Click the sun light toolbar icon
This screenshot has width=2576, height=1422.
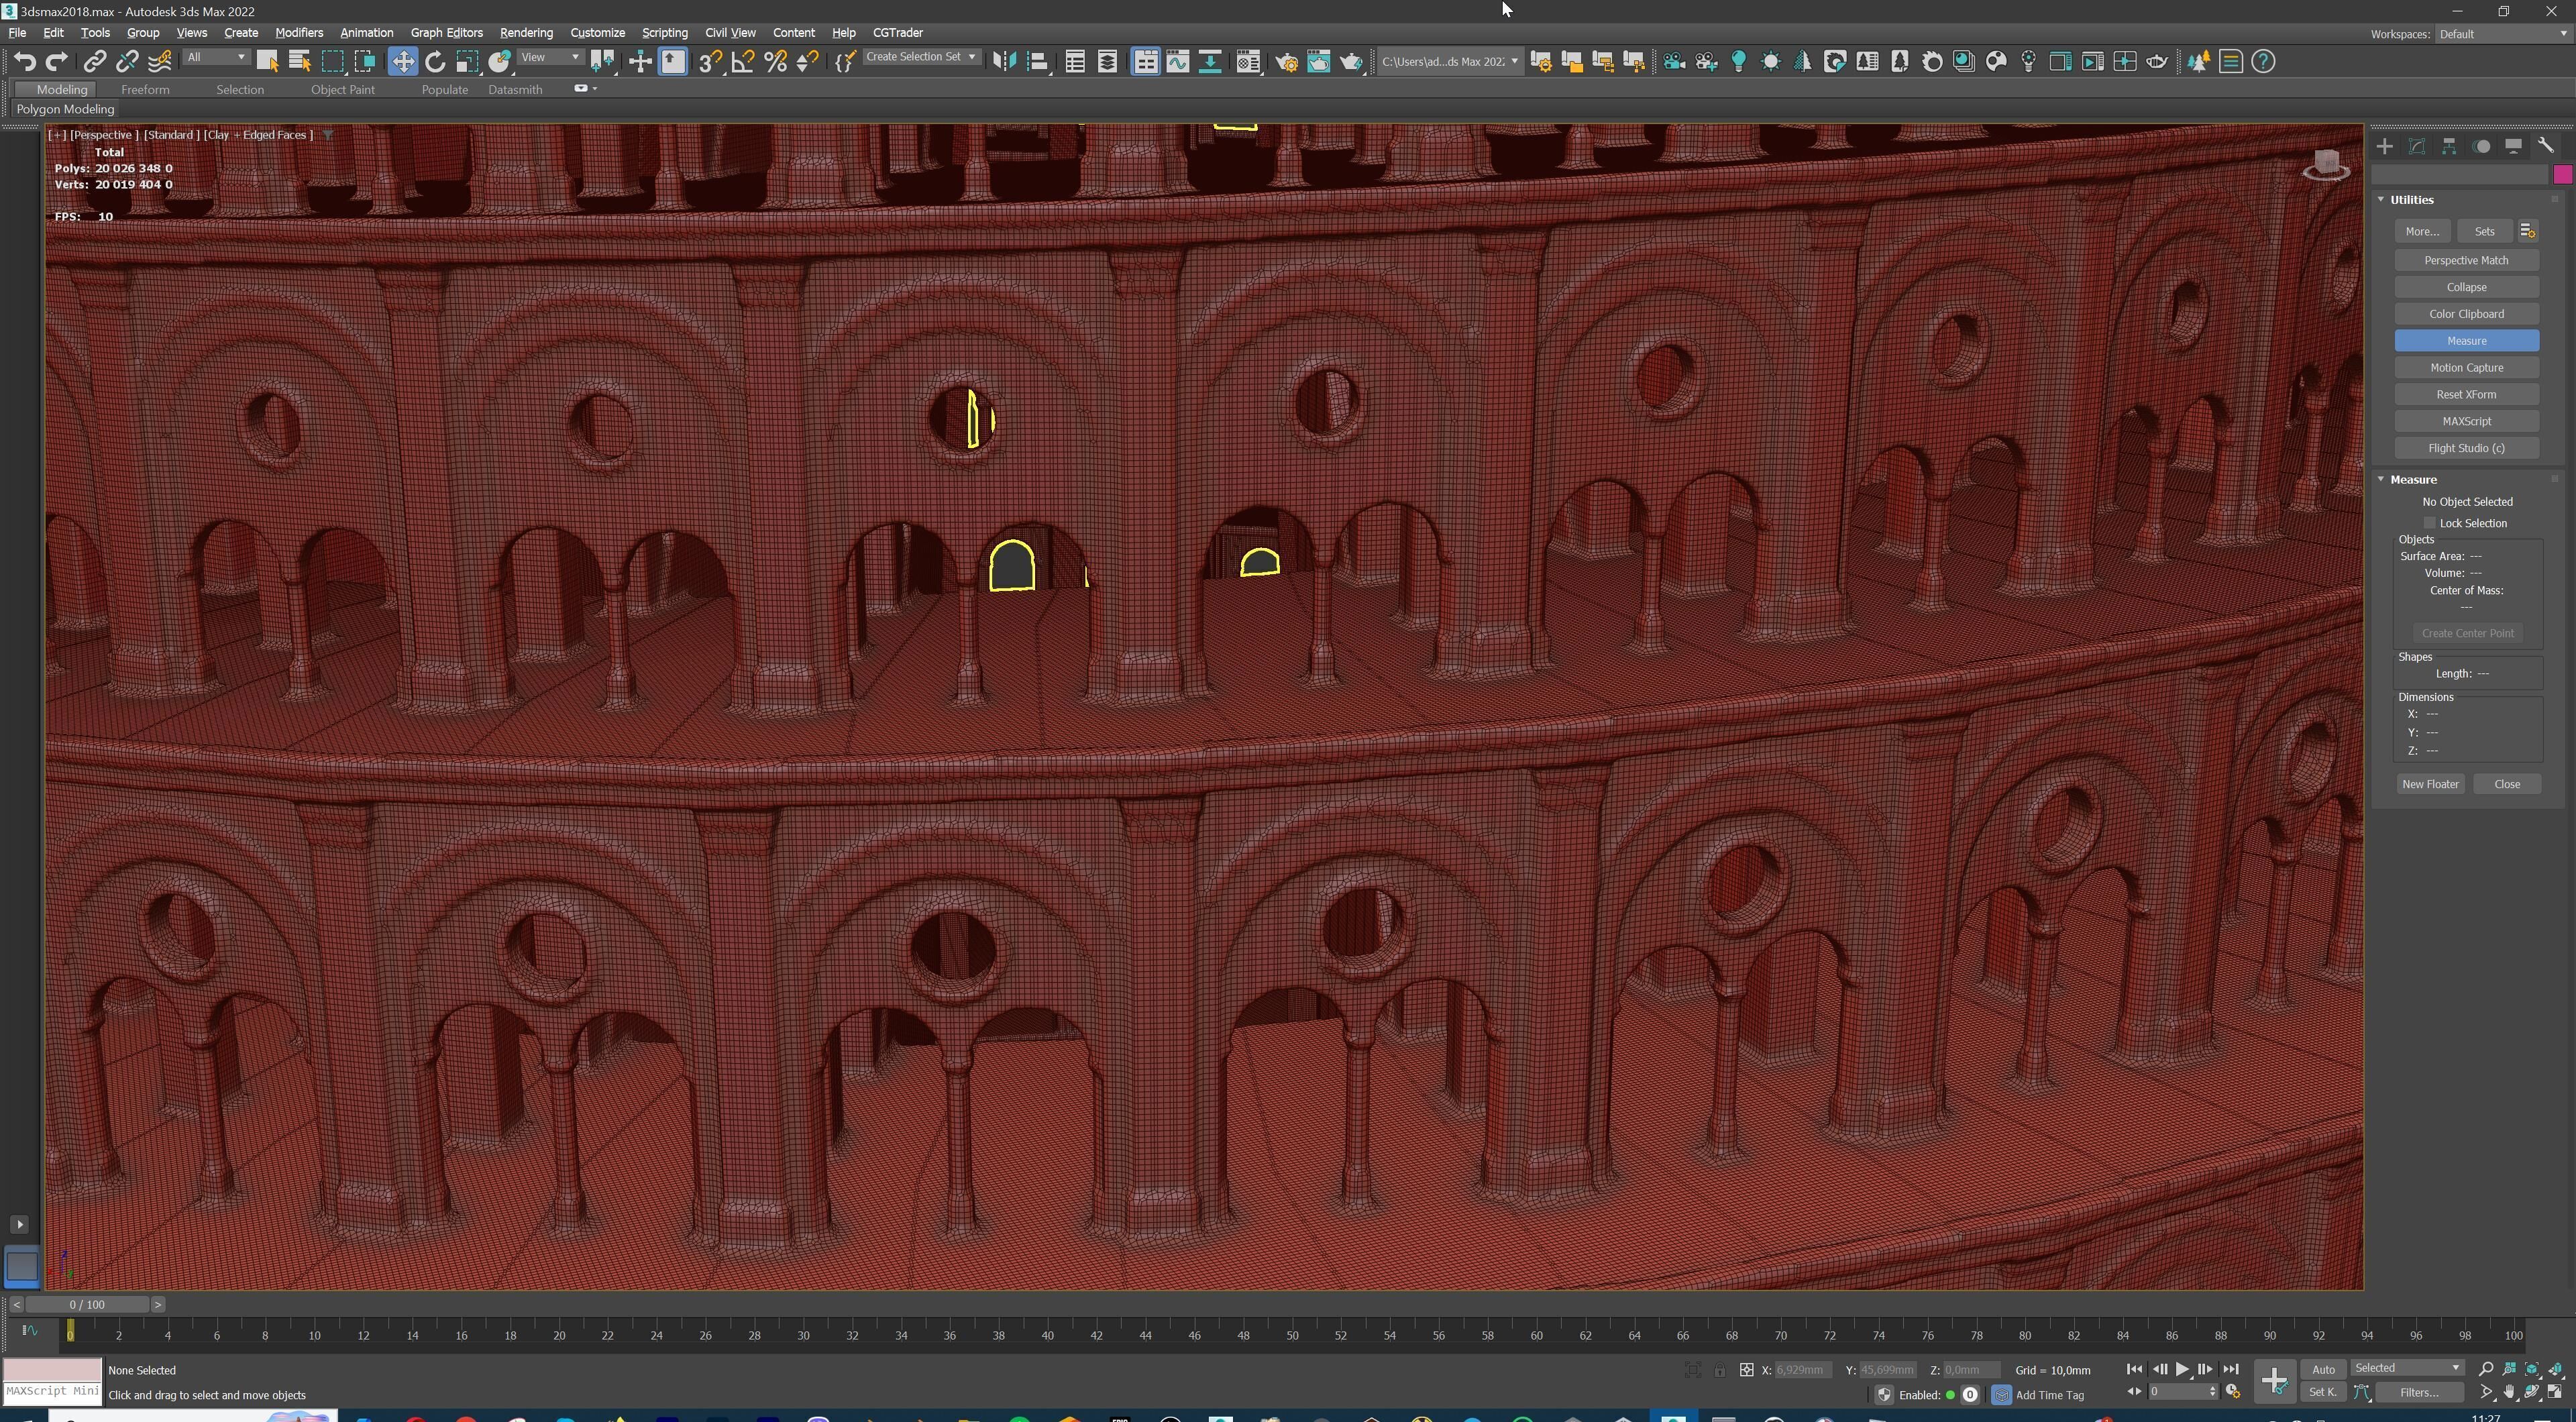click(x=1770, y=62)
